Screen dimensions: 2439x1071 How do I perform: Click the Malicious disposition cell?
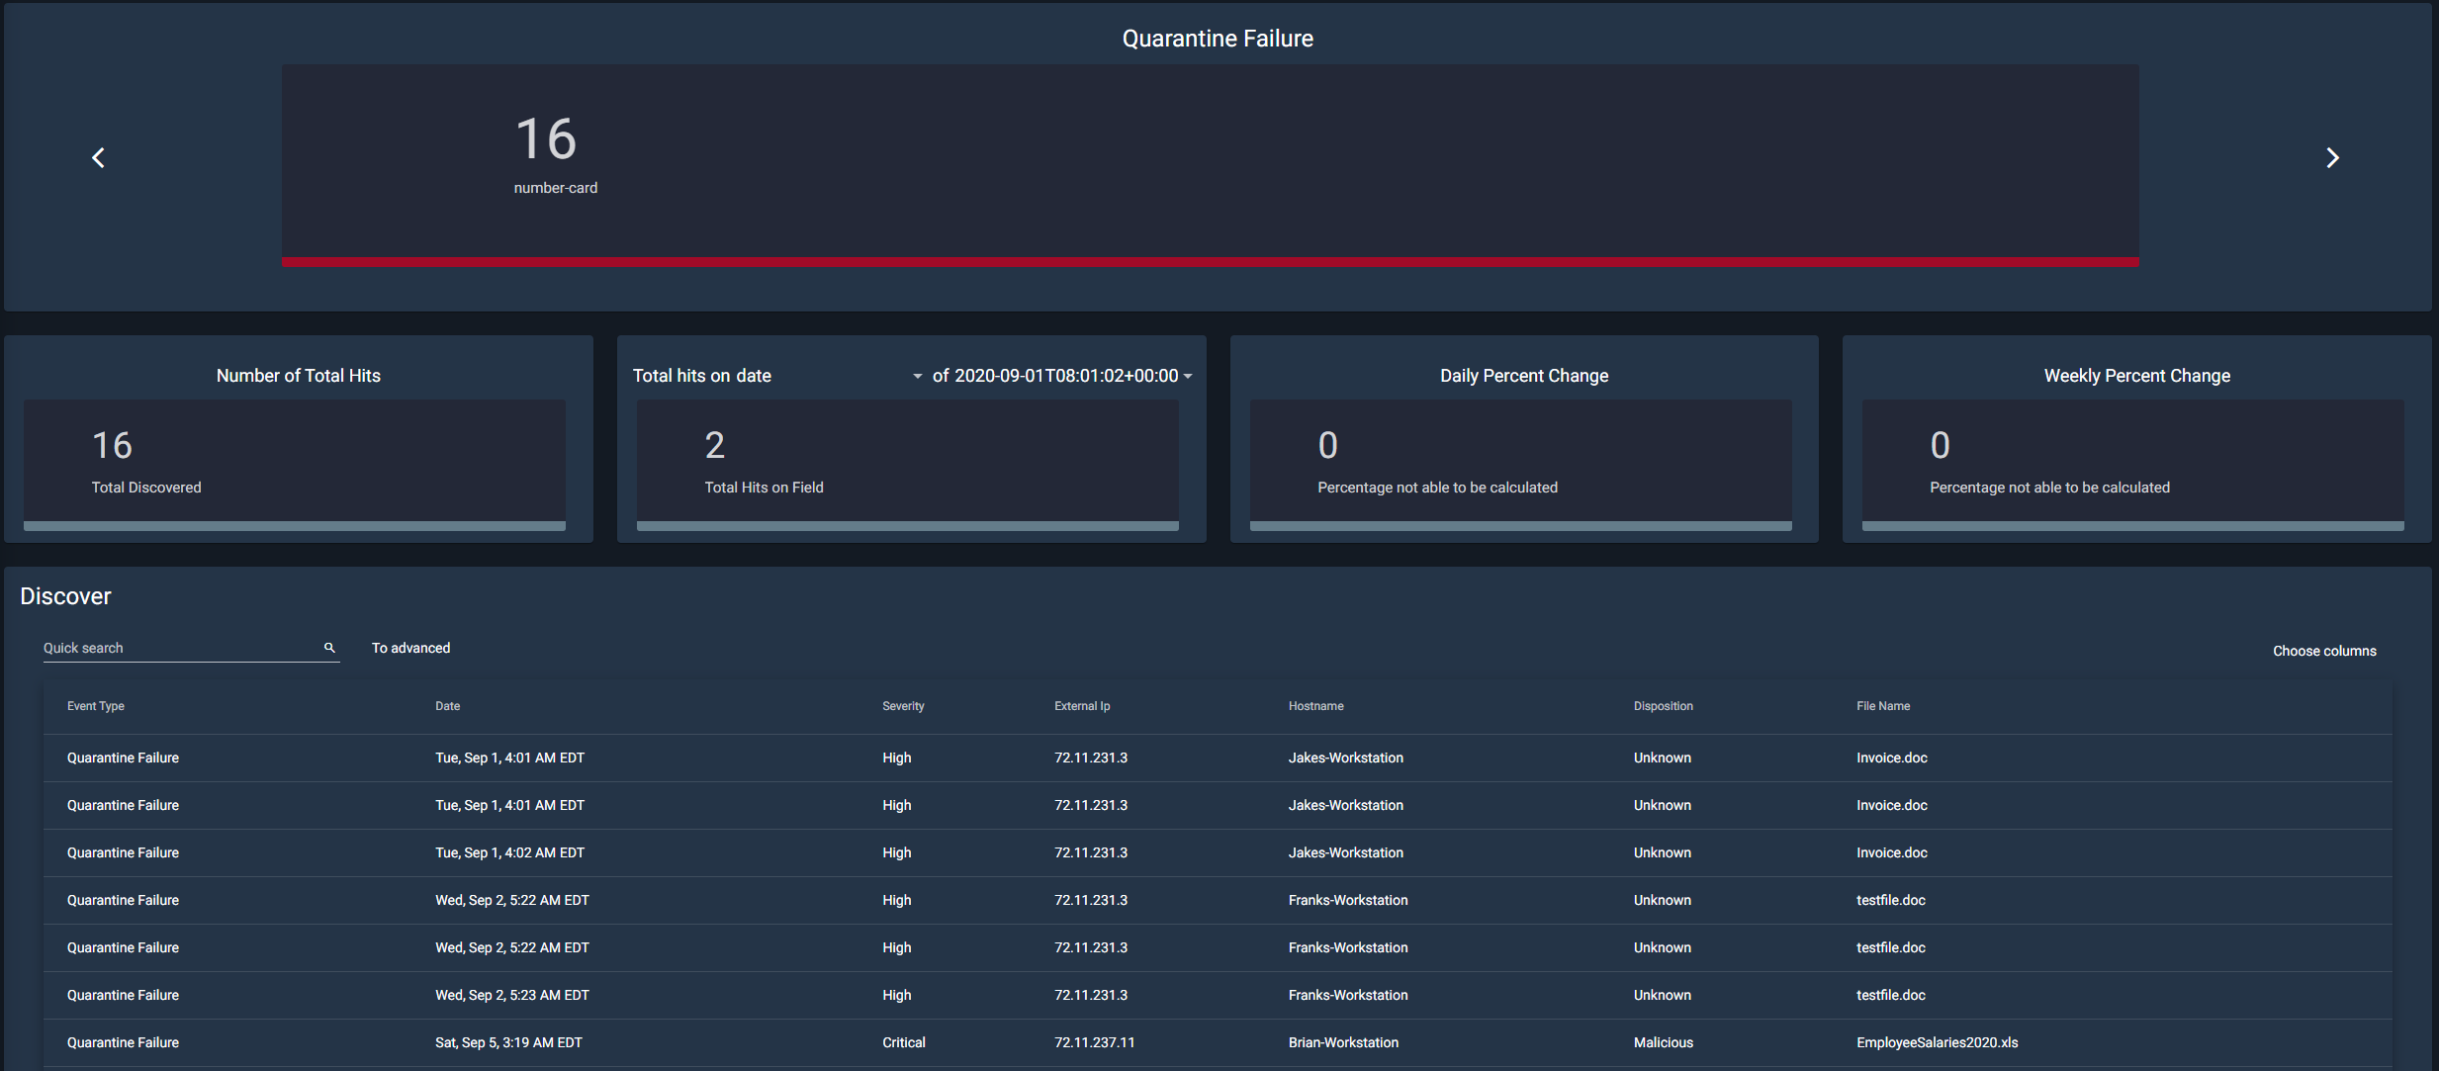coord(1664,1042)
